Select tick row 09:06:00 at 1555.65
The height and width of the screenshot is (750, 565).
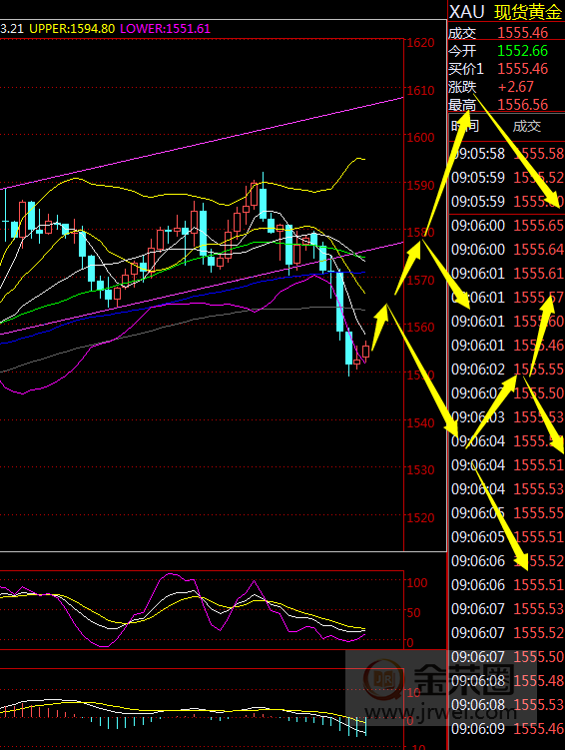click(x=507, y=226)
